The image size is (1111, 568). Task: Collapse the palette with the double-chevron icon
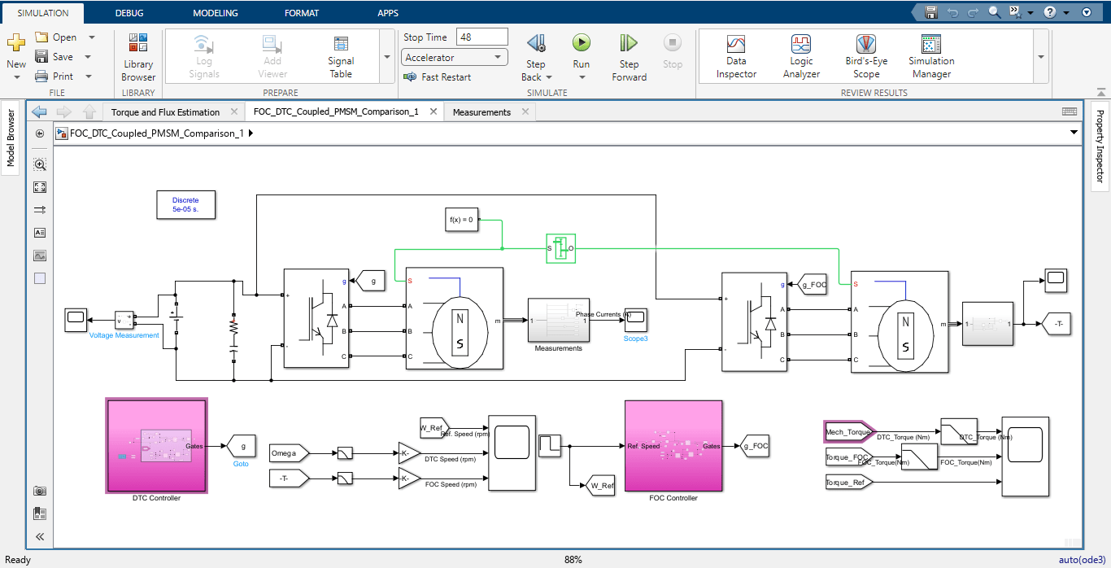pyautogui.click(x=39, y=536)
